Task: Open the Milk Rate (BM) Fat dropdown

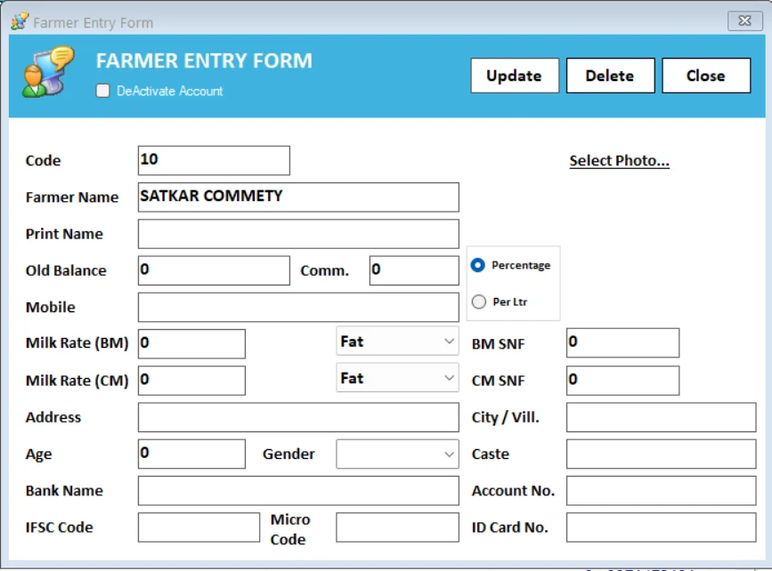Action: pyautogui.click(x=397, y=341)
